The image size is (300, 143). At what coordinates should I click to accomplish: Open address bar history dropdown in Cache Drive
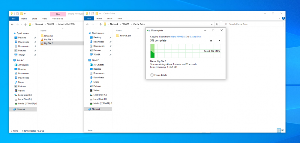click(211, 24)
